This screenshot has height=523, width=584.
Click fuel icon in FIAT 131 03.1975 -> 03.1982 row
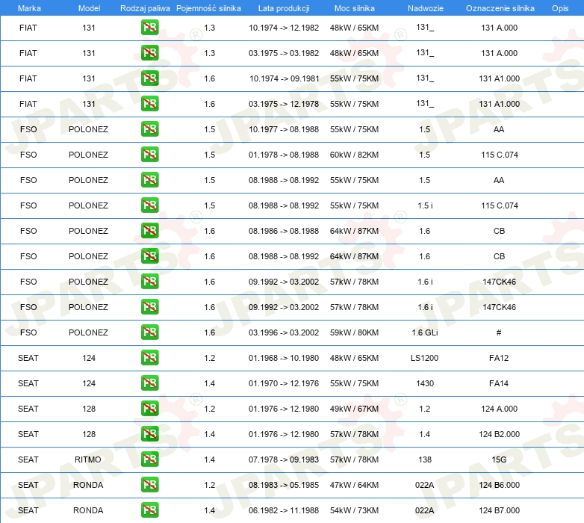click(149, 53)
